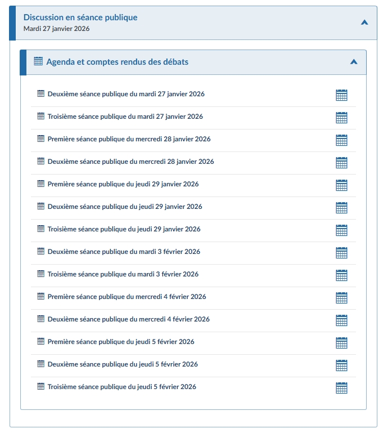Open calendar icon for Deuxième séance 3 février
The height and width of the screenshot is (433, 383).
click(x=341, y=253)
